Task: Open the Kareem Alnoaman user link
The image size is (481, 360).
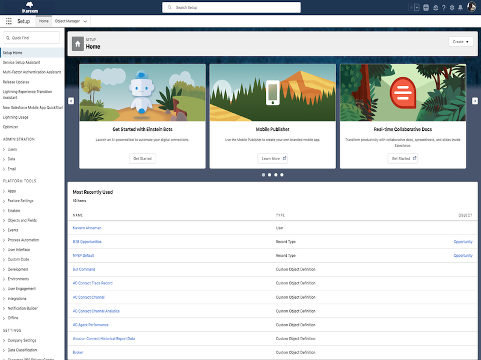Action: coord(87,228)
